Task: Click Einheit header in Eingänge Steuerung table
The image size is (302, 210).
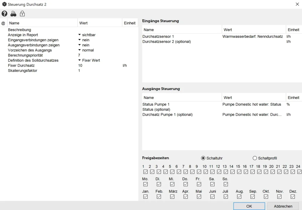Action: click(293, 30)
